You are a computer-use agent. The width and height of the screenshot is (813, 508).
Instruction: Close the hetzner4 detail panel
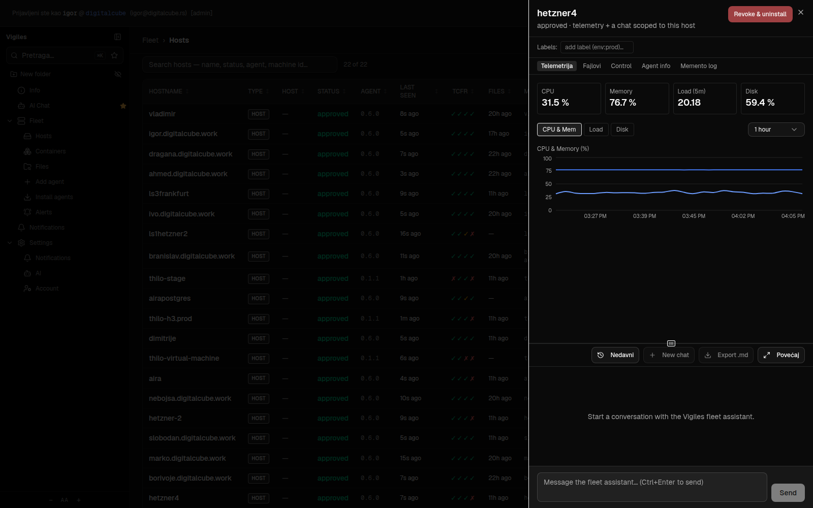801,12
